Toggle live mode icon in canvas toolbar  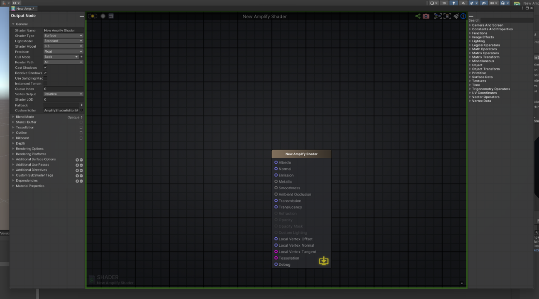(93, 16)
